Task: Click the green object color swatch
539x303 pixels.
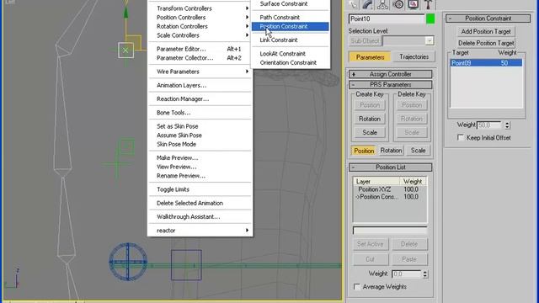Action: click(x=430, y=19)
